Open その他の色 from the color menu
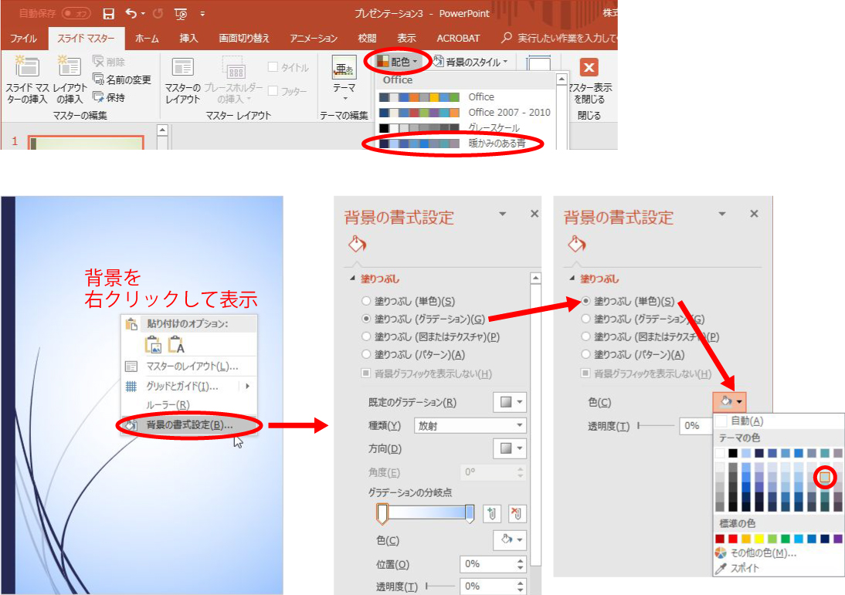The height and width of the screenshot is (595, 845). (x=755, y=552)
